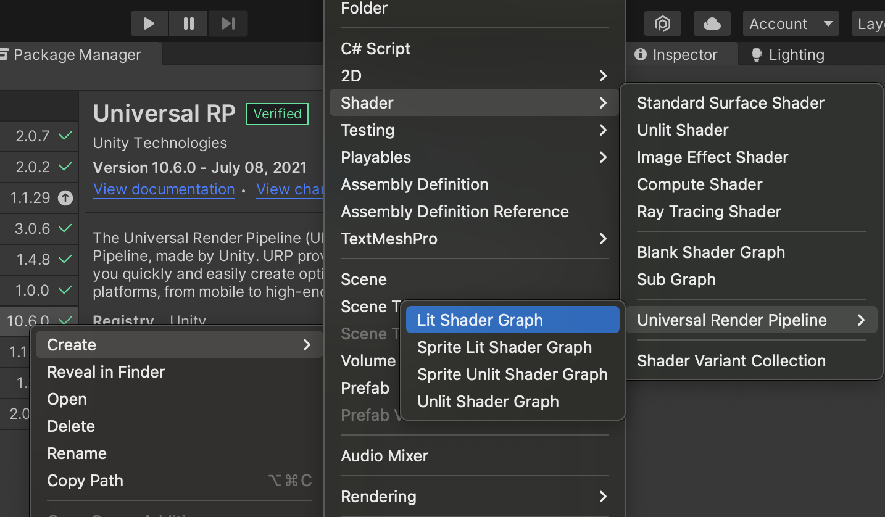Screen dimensions: 885x517
Task: Open the View documentation link
Action: coord(164,189)
